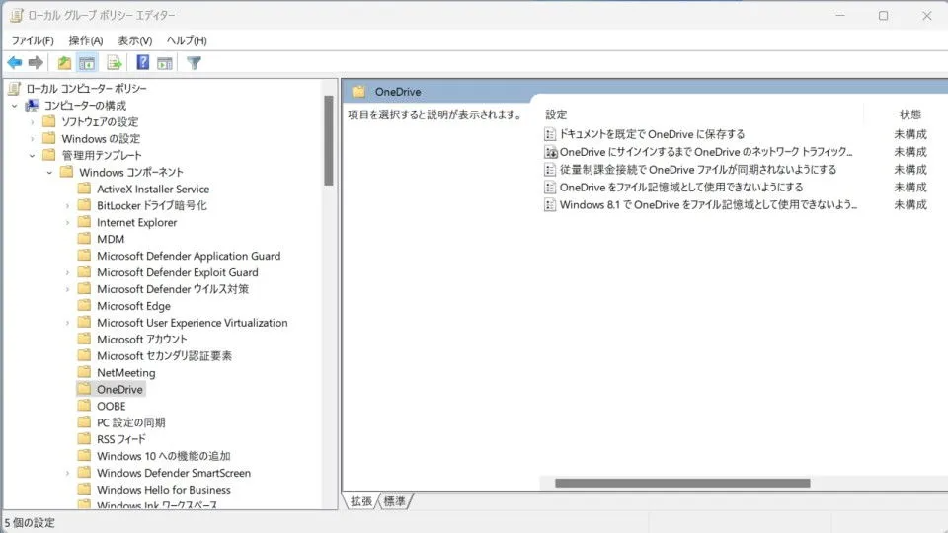The height and width of the screenshot is (533, 948).
Task: Click 未構成 status of ドキュメントを既定で row
Action: 909,134
